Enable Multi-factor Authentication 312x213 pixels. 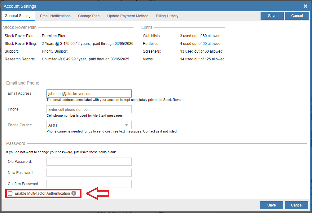[10, 193]
